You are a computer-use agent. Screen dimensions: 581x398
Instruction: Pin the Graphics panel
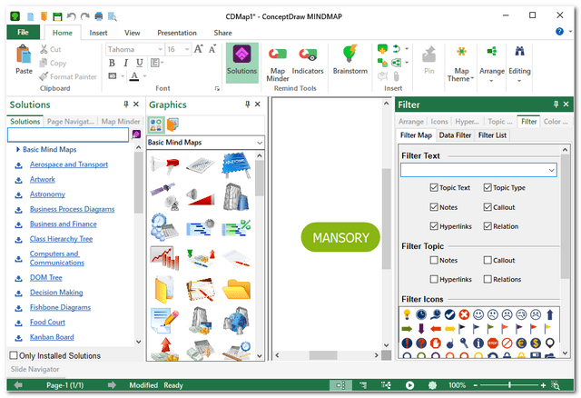pos(247,104)
